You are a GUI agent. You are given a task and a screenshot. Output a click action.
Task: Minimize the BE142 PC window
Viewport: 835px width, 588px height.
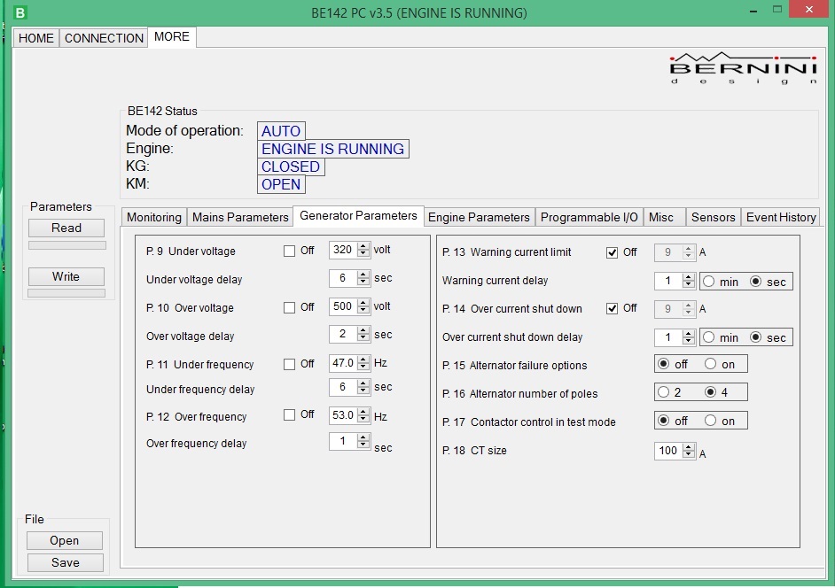click(753, 11)
